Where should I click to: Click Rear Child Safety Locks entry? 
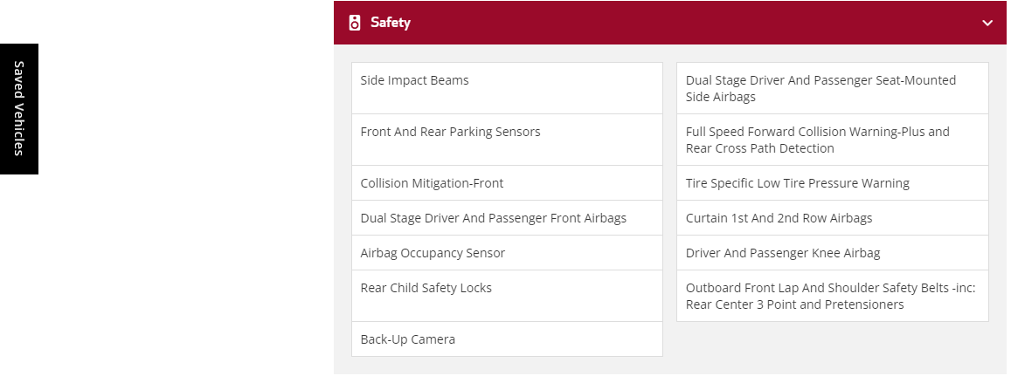426,288
